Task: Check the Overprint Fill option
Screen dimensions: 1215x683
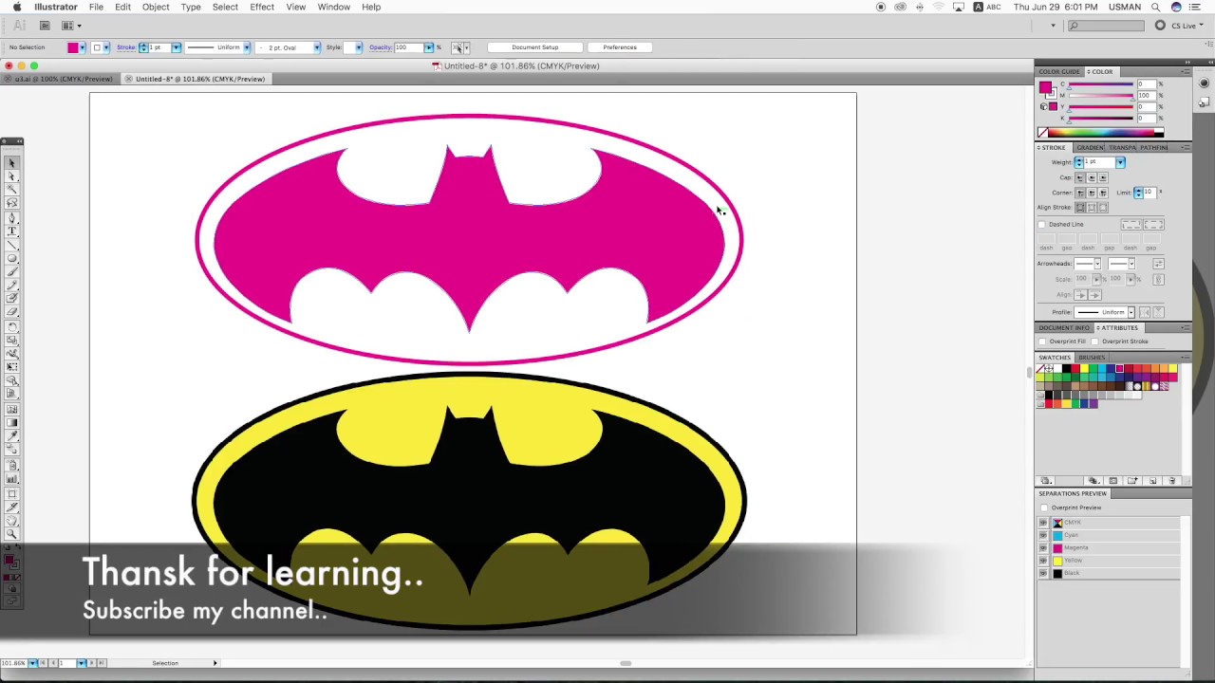Action: [x=1042, y=341]
